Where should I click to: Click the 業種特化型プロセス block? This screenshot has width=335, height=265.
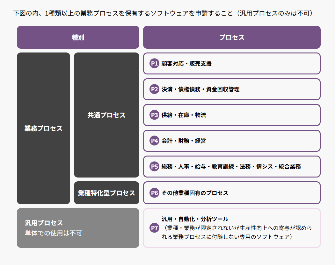106,193
